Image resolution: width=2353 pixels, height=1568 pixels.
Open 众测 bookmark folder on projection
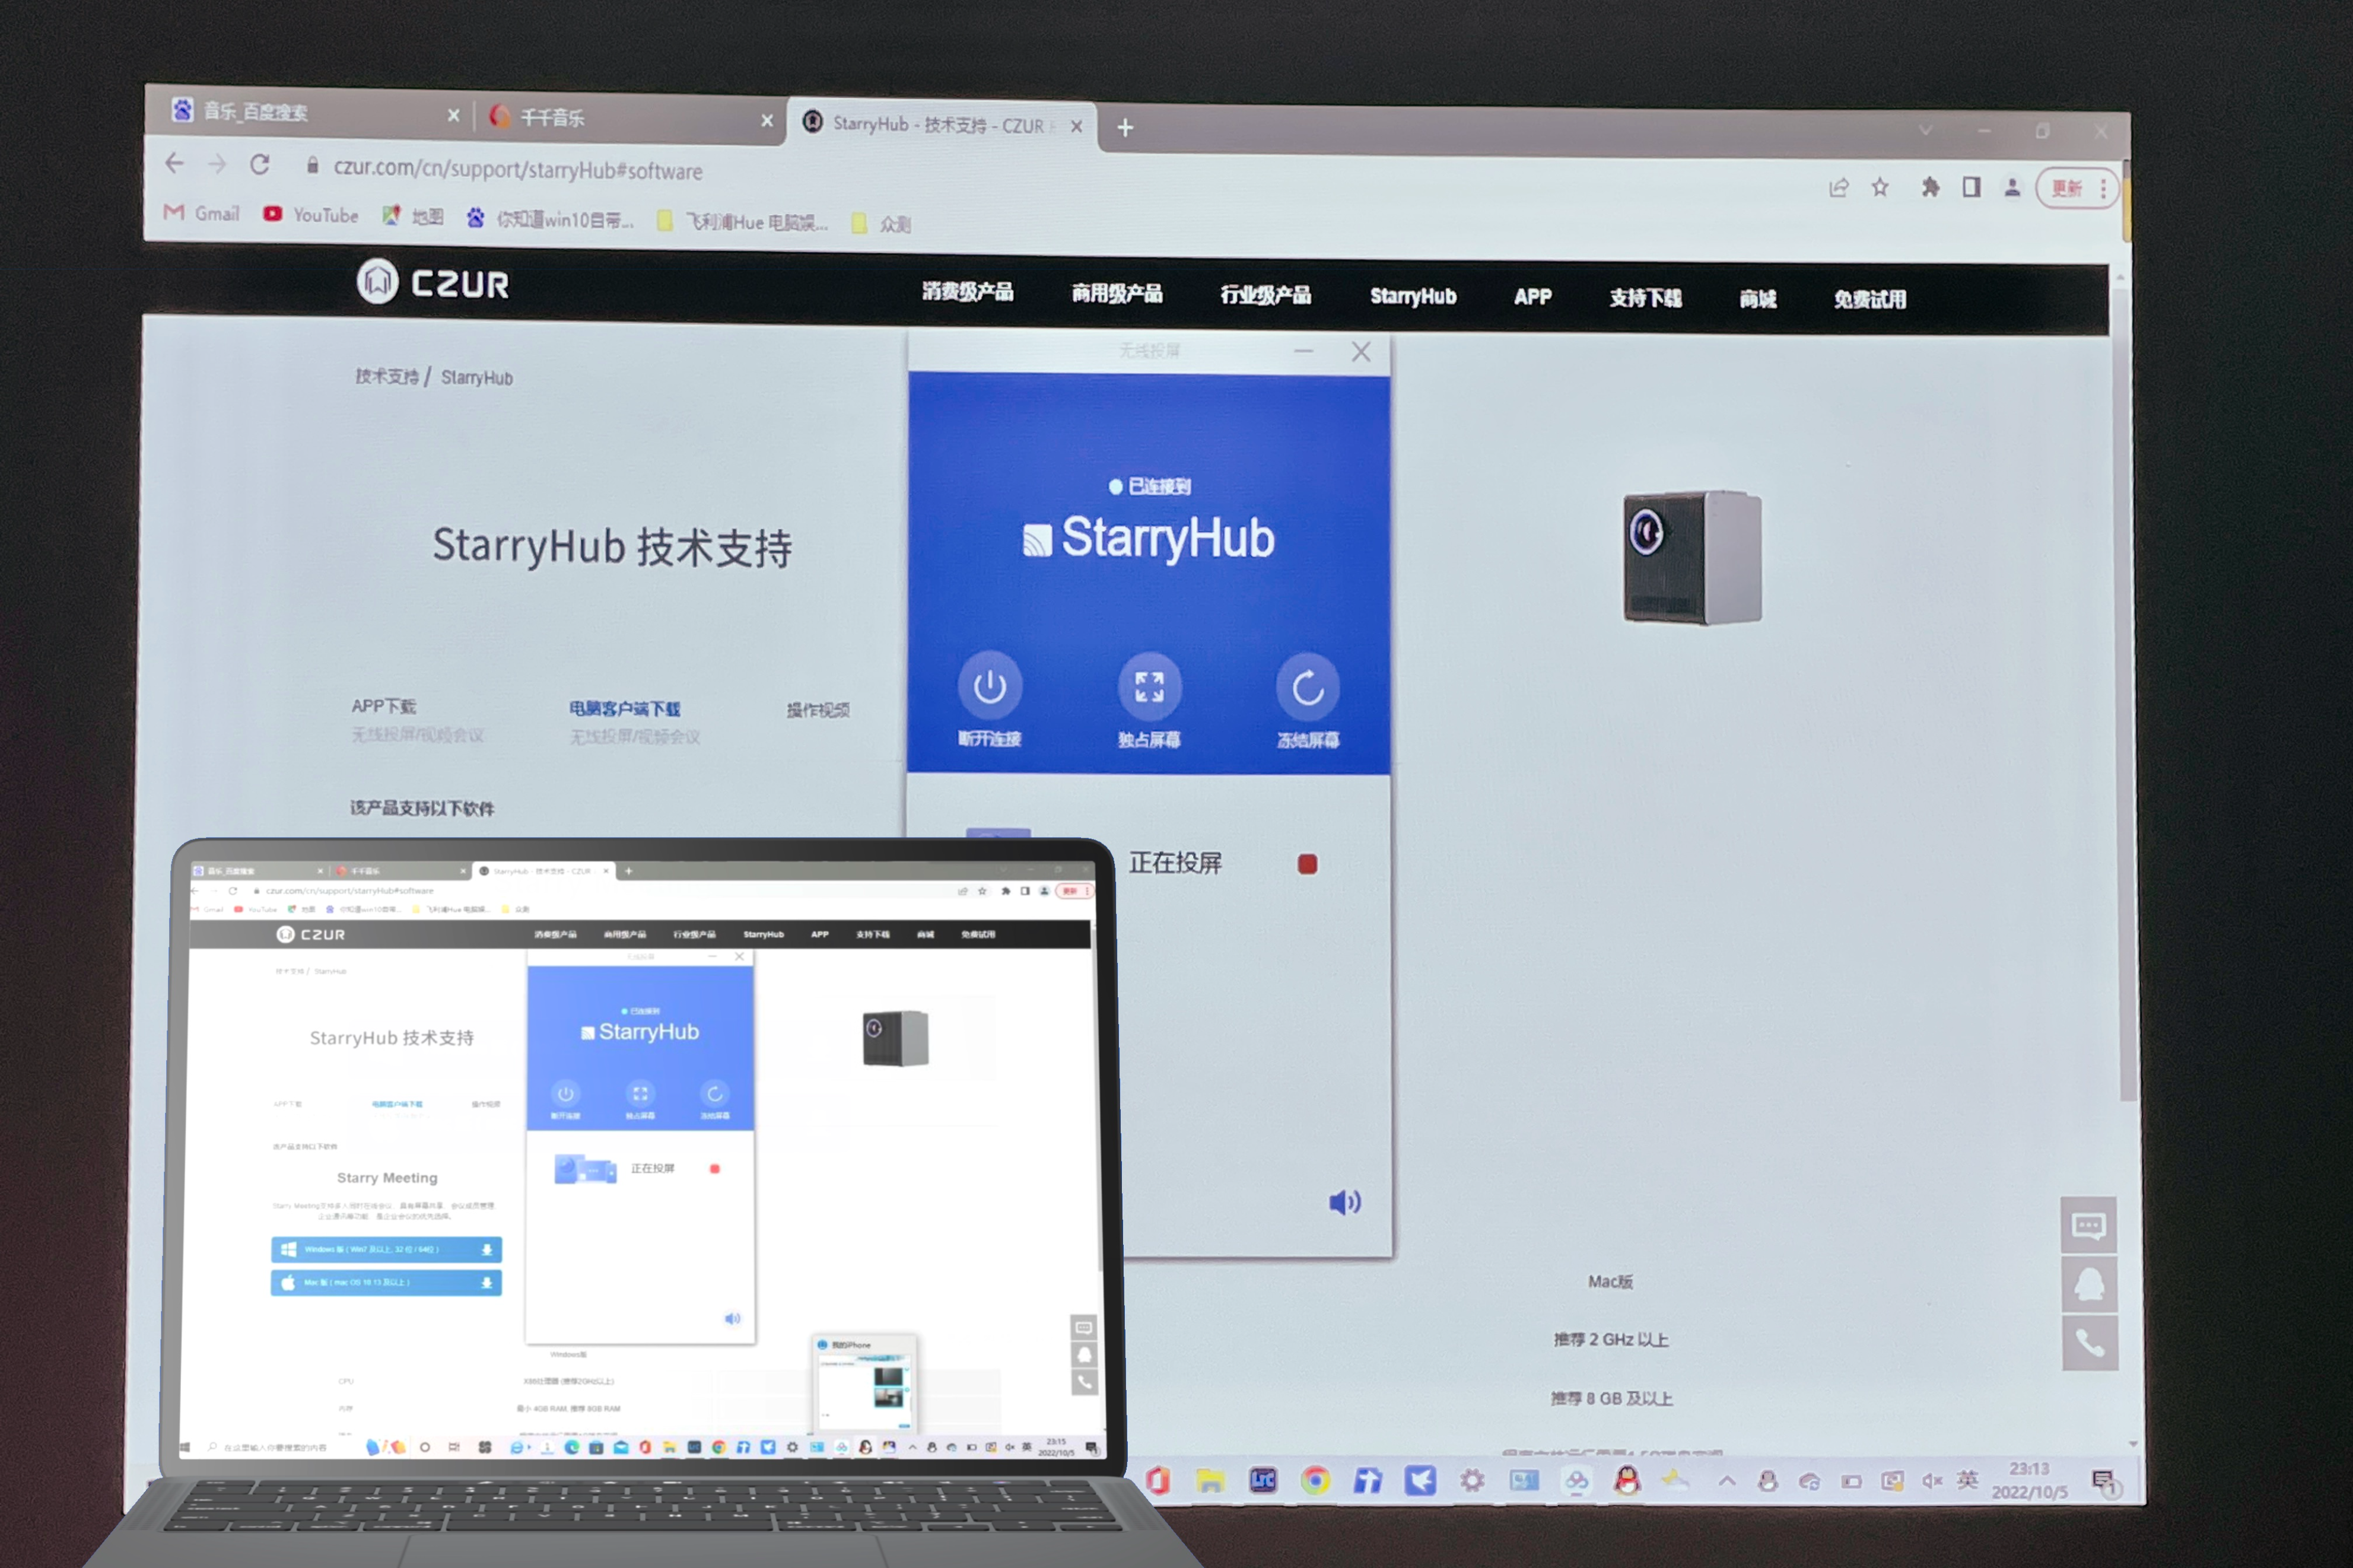[x=881, y=224]
